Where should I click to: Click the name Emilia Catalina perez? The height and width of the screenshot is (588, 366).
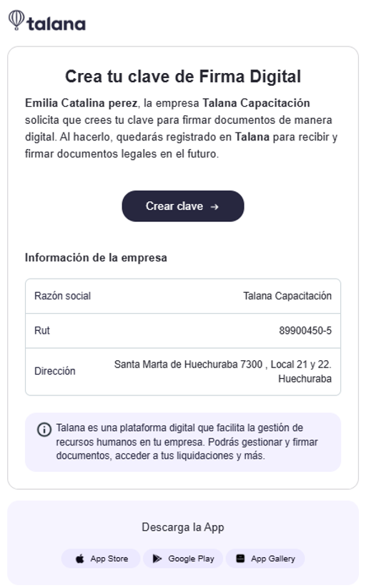81,103
